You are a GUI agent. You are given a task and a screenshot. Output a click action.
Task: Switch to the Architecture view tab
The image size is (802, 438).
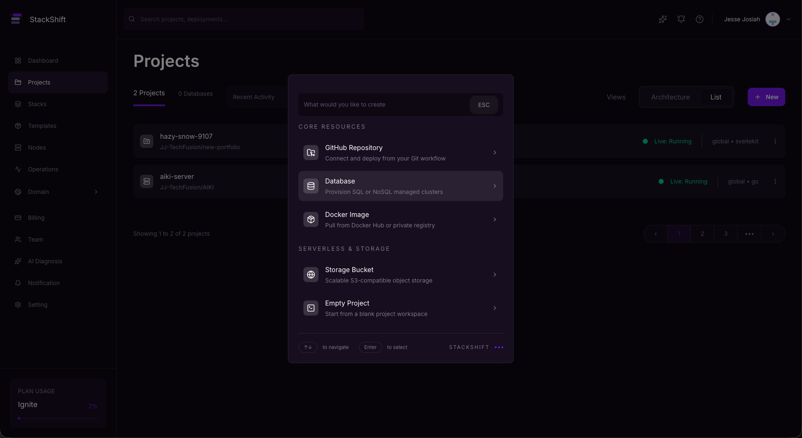(670, 97)
